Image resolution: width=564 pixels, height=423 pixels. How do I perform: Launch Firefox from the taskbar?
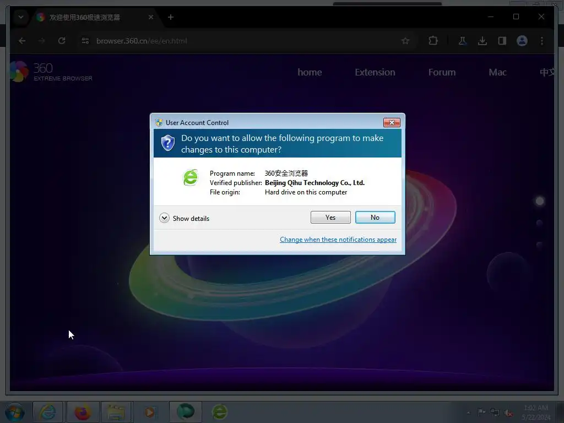pos(83,412)
